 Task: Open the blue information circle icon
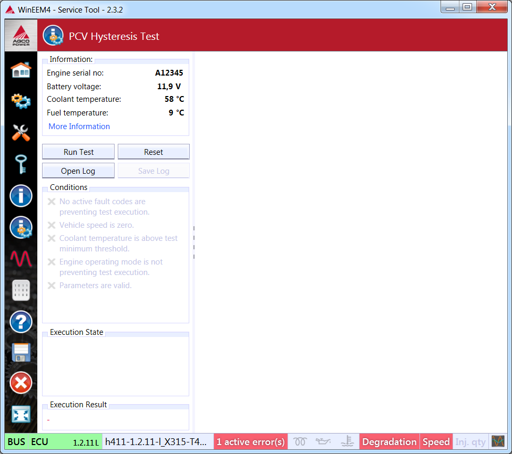21,196
